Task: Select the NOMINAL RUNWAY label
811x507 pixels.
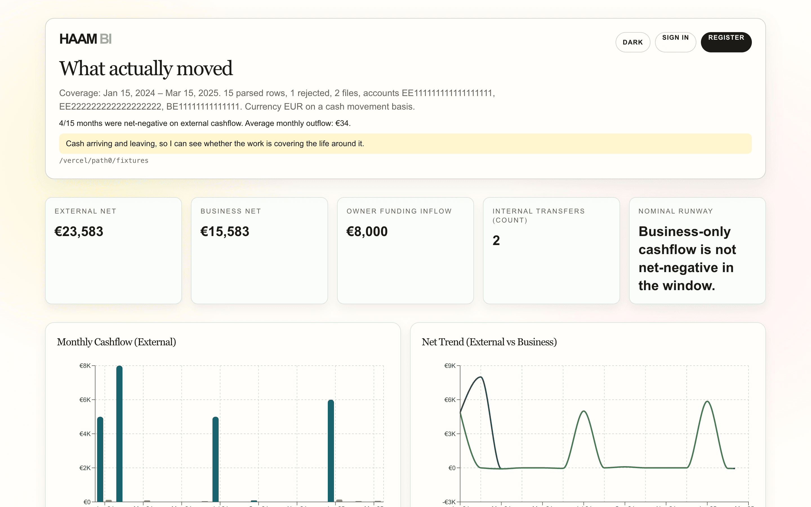Action: [x=676, y=211]
